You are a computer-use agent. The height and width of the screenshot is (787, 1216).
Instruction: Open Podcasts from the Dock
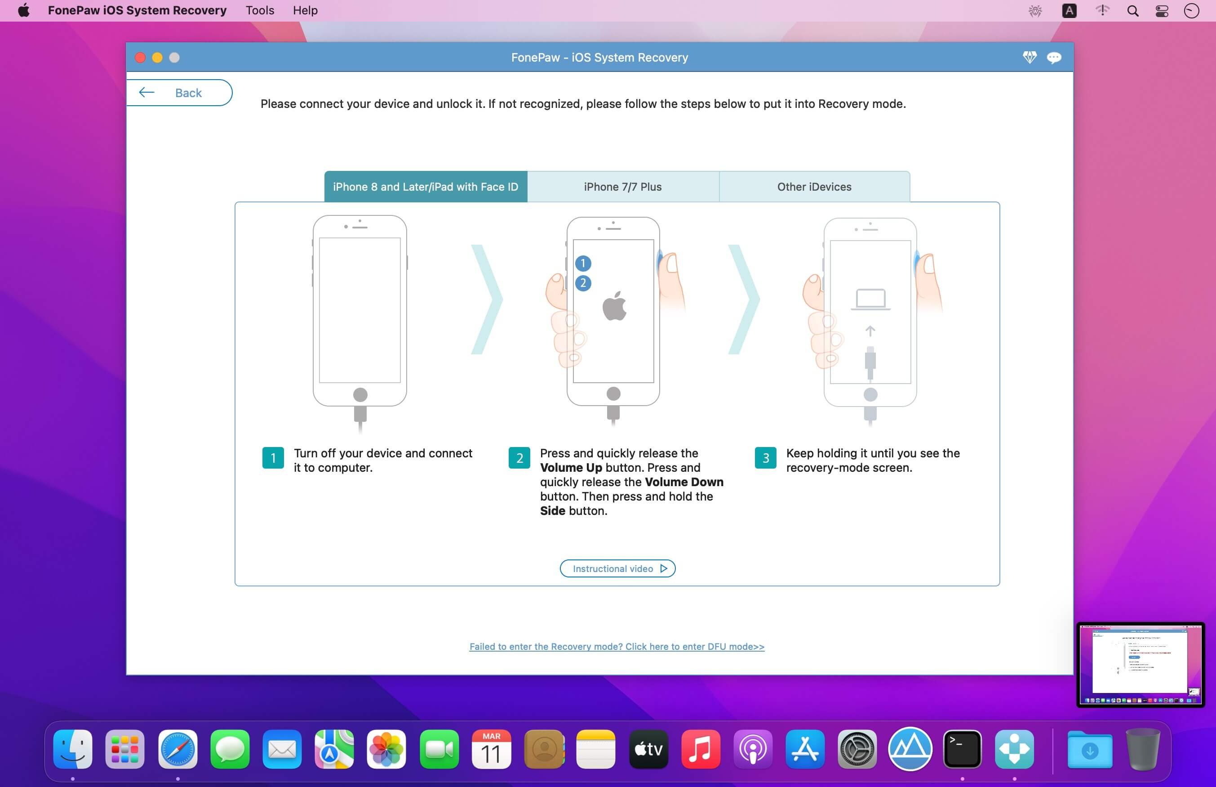click(753, 749)
